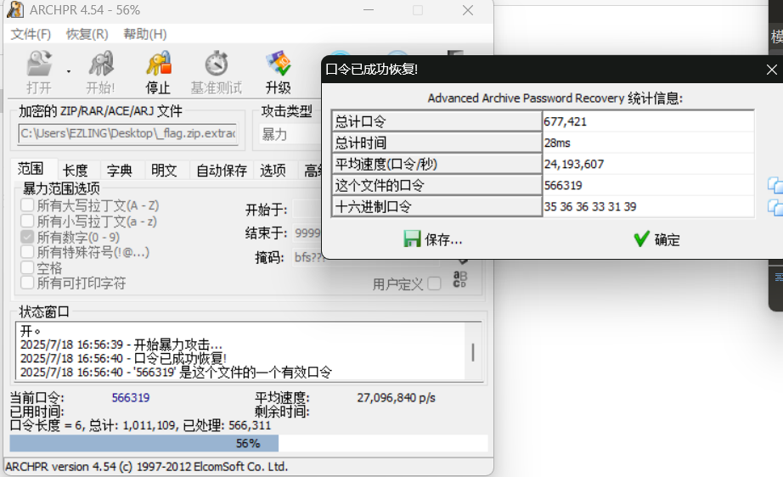Screen dimensions: 783x477
Task: Copy the file password 566319 with copy icon
Action: pyautogui.click(x=775, y=185)
